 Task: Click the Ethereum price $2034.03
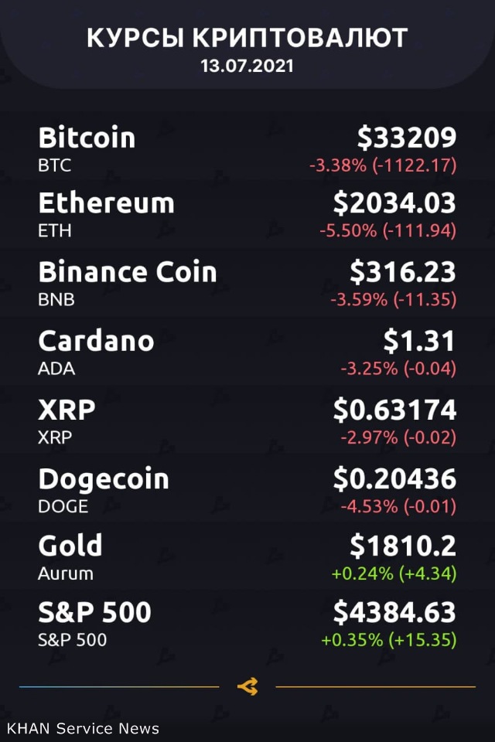click(x=394, y=203)
